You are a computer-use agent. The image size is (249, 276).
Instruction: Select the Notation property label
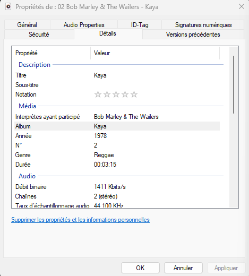click(26, 94)
